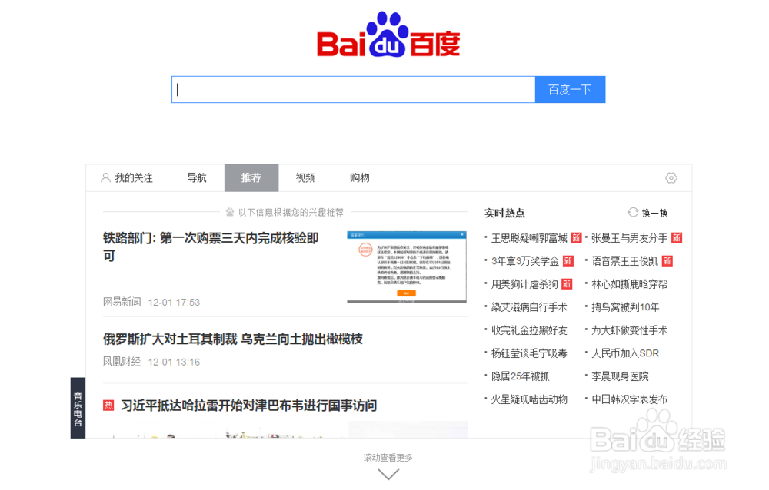Viewport: 769px width, 490px height.
Task: Open the feed settings gear icon
Action: pyautogui.click(x=671, y=178)
